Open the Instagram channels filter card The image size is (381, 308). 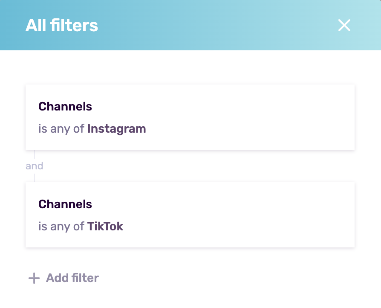(190, 117)
